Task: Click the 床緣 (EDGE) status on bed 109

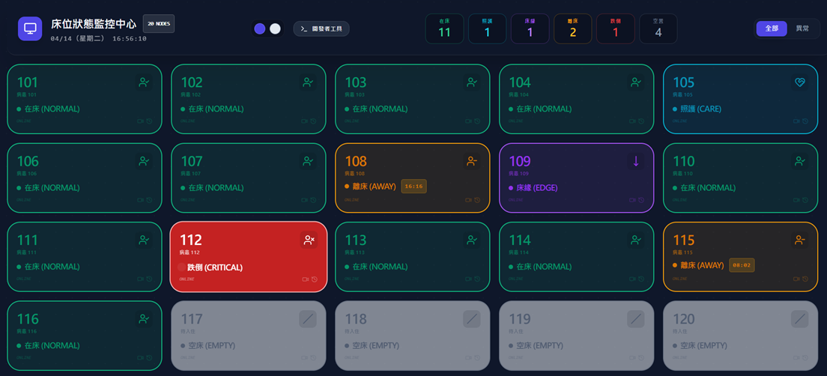Action: pyautogui.click(x=533, y=188)
